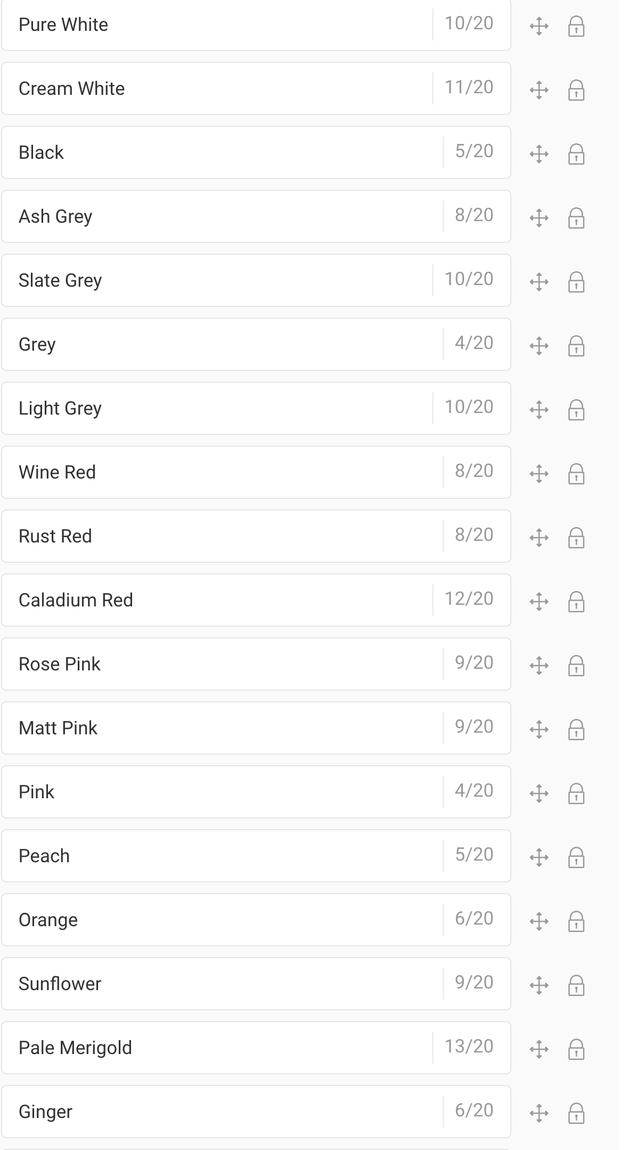Click the move handle for Rust Red

pos(539,538)
